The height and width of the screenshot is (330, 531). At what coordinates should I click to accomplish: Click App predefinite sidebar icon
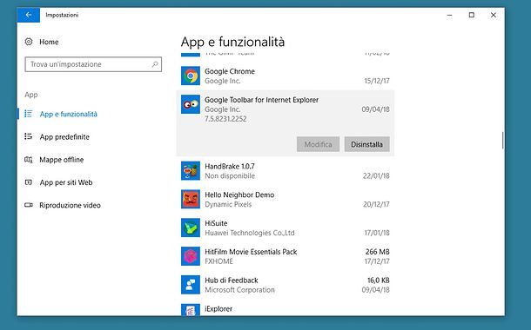coord(29,137)
